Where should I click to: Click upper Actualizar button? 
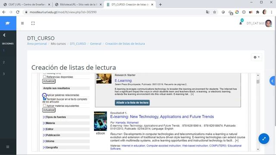pyautogui.click(x=49, y=81)
